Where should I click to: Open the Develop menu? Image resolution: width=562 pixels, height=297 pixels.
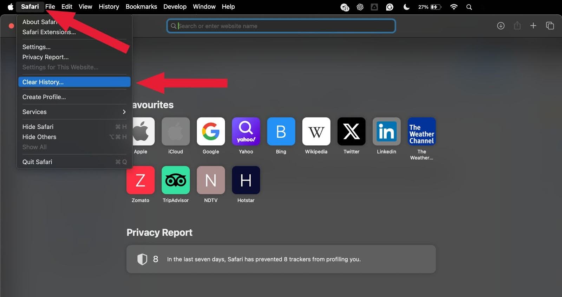pyautogui.click(x=175, y=7)
